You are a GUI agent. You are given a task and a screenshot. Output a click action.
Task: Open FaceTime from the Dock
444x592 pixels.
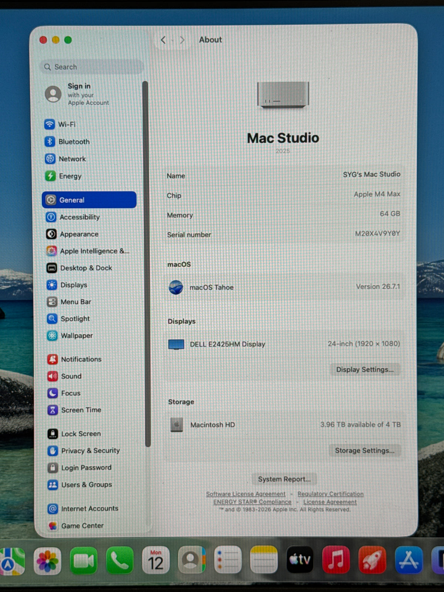click(x=84, y=561)
